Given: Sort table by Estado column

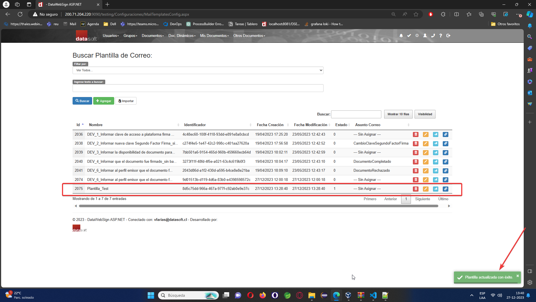Looking at the screenshot, I should pyautogui.click(x=342, y=125).
